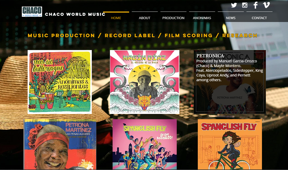288x170 pixels.
Task: Open Voces del Bullerengue album cover
Action: click(60, 82)
